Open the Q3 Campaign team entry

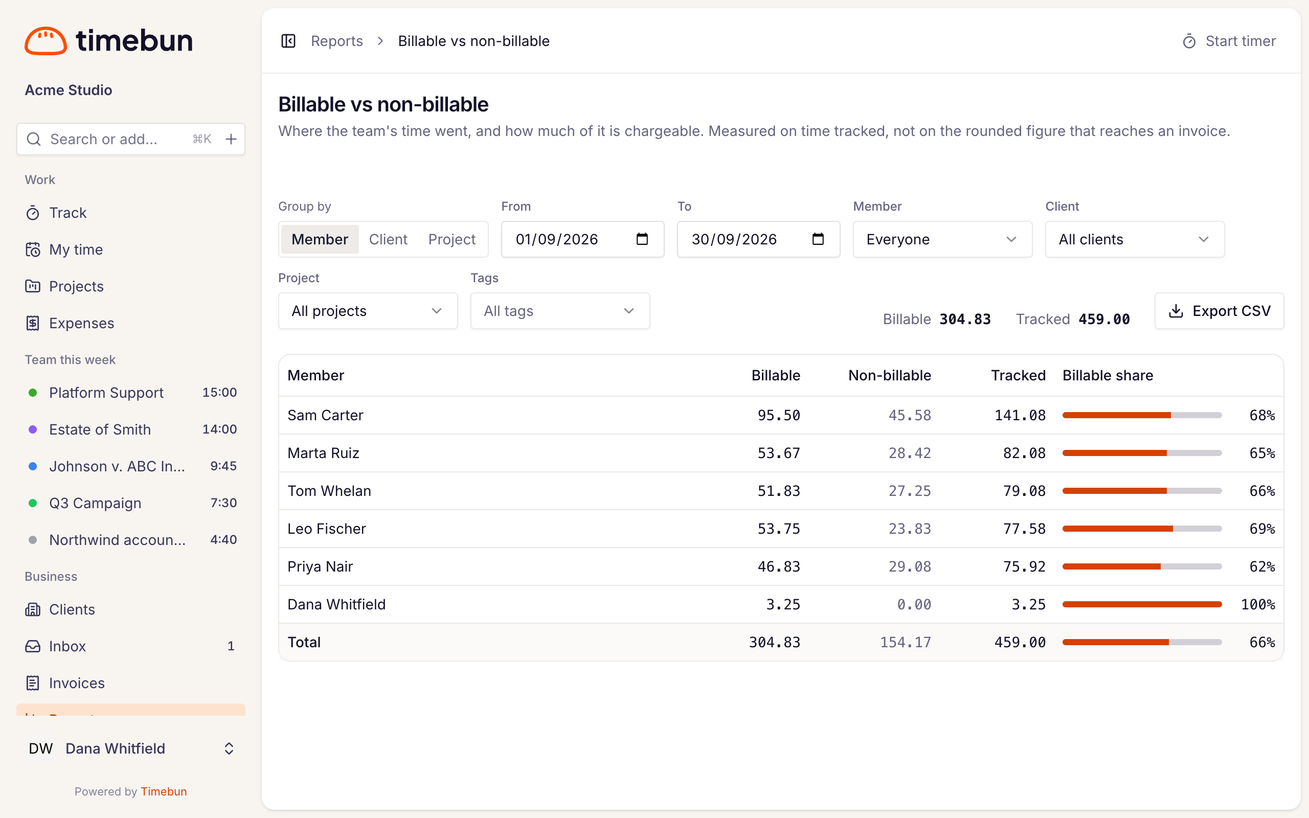click(131, 503)
